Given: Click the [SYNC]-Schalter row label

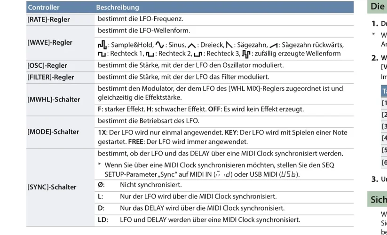Looking at the screenshot, I should coord(52,187).
